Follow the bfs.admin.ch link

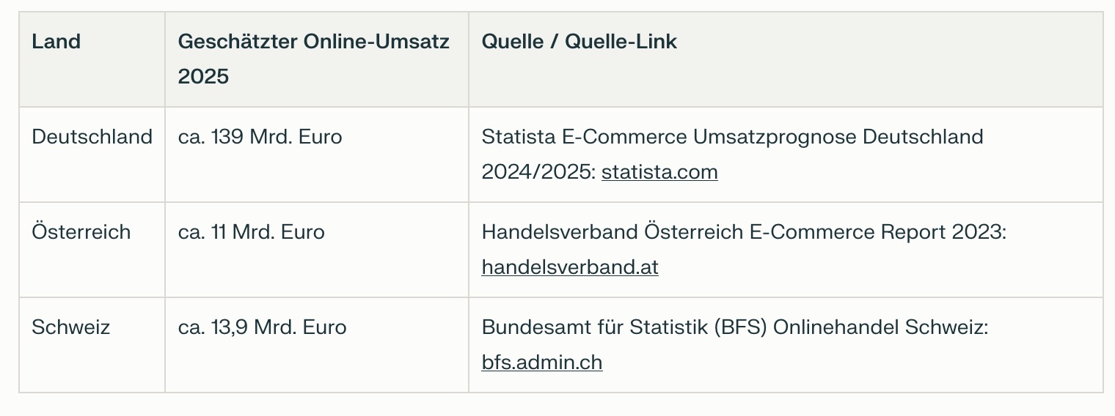coord(542,363)
